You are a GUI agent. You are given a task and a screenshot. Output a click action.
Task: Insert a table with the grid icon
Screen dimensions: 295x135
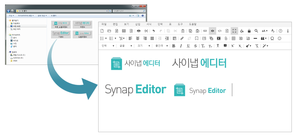[x=234, y=38]
